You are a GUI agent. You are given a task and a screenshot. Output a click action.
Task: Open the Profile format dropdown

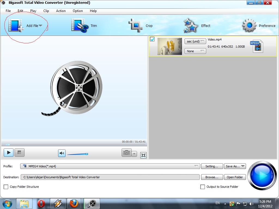(x=110, y=166)
